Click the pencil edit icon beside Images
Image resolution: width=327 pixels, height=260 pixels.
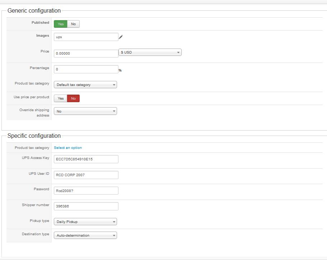(x=121, y=37)
